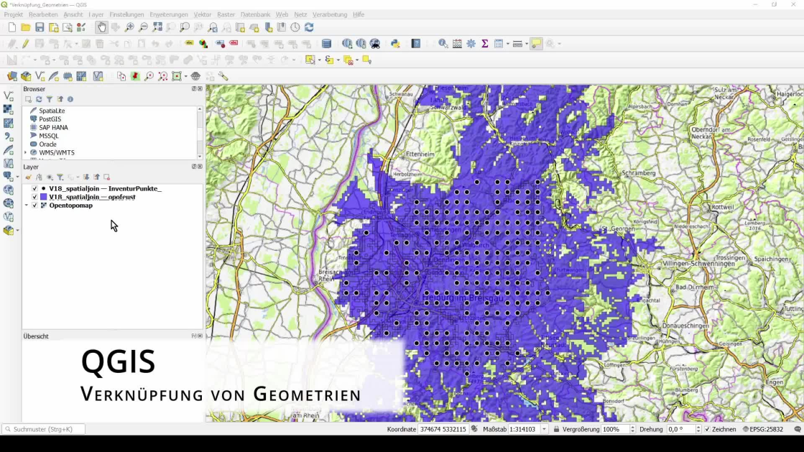
Task: Close the Layer panel
Action: click(x=200, y=167)
